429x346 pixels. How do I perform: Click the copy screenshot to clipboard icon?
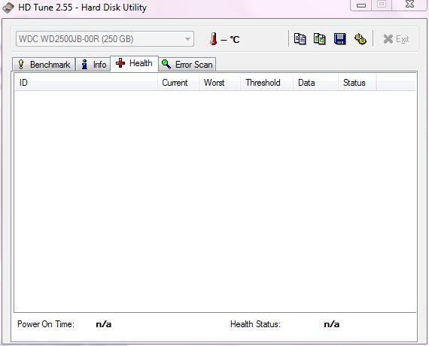[320, 39]
